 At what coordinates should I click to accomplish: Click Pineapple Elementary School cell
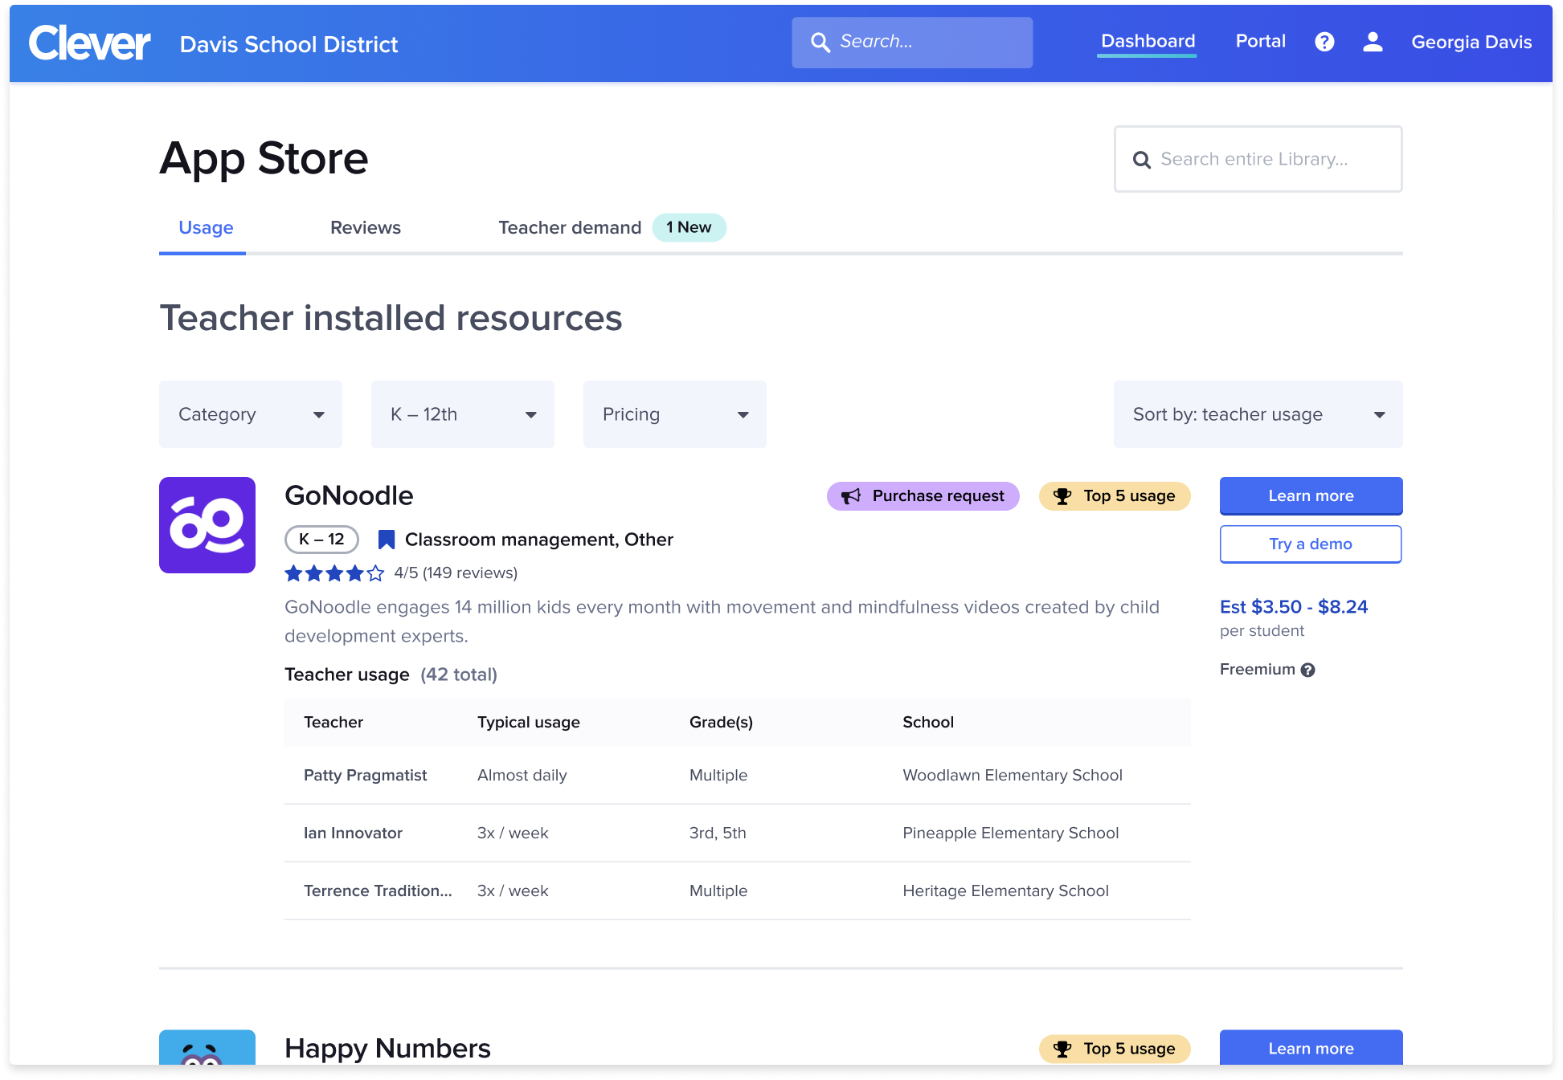(1011, 833)
